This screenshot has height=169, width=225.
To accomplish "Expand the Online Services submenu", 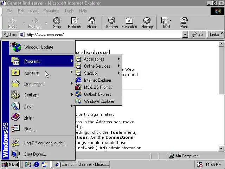I will coord(98,66).
